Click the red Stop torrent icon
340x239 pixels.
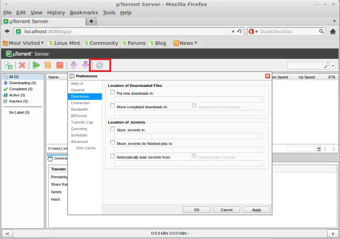[60, 65]
